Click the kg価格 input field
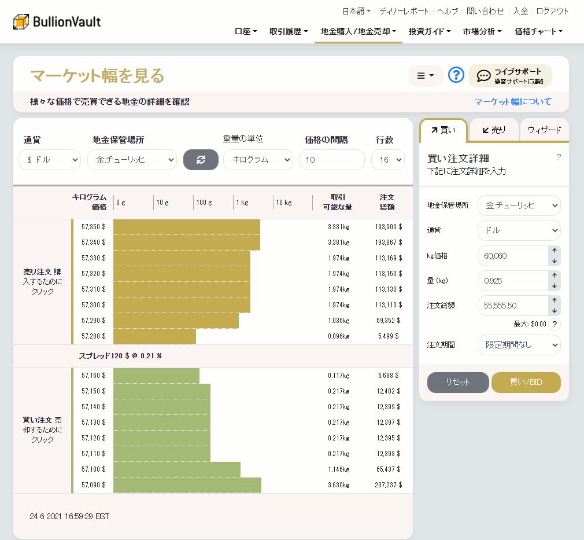Image resolution: width=584 pixels, height=540 pixels. click(x=513, y=256)
